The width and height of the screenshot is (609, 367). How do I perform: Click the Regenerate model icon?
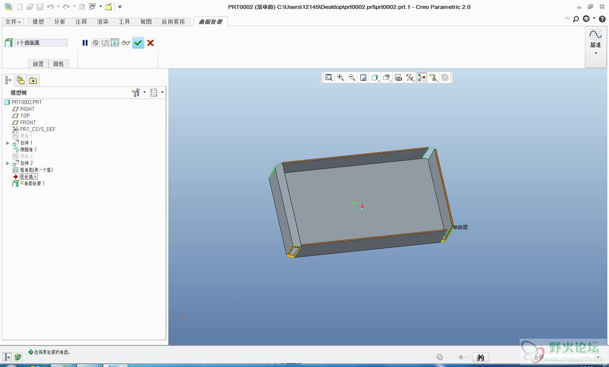click(82, 7)
